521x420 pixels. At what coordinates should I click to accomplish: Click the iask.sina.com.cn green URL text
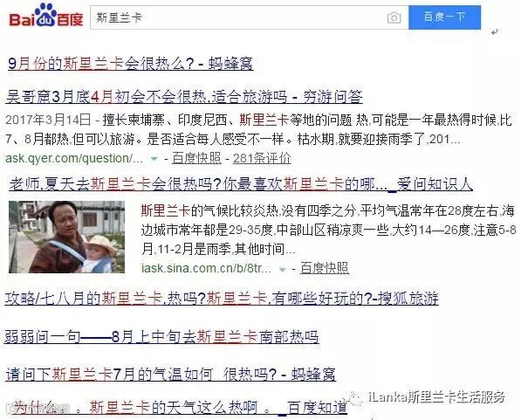[206, 268]
